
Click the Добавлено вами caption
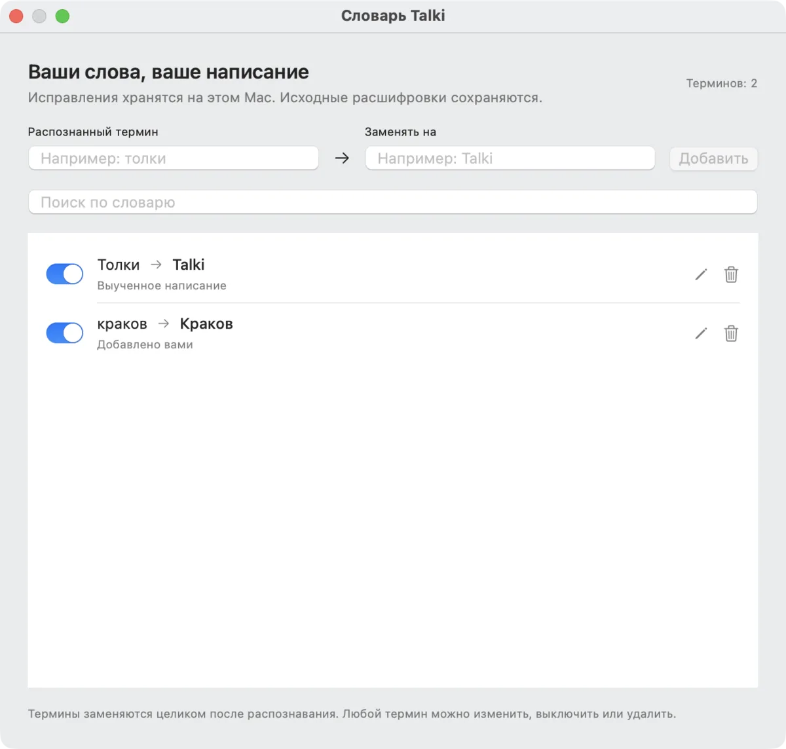click(x=145, y=344)
